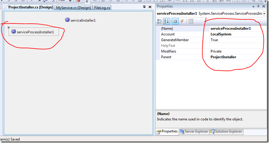Click the Private value for Modifiers

(216, 51)
